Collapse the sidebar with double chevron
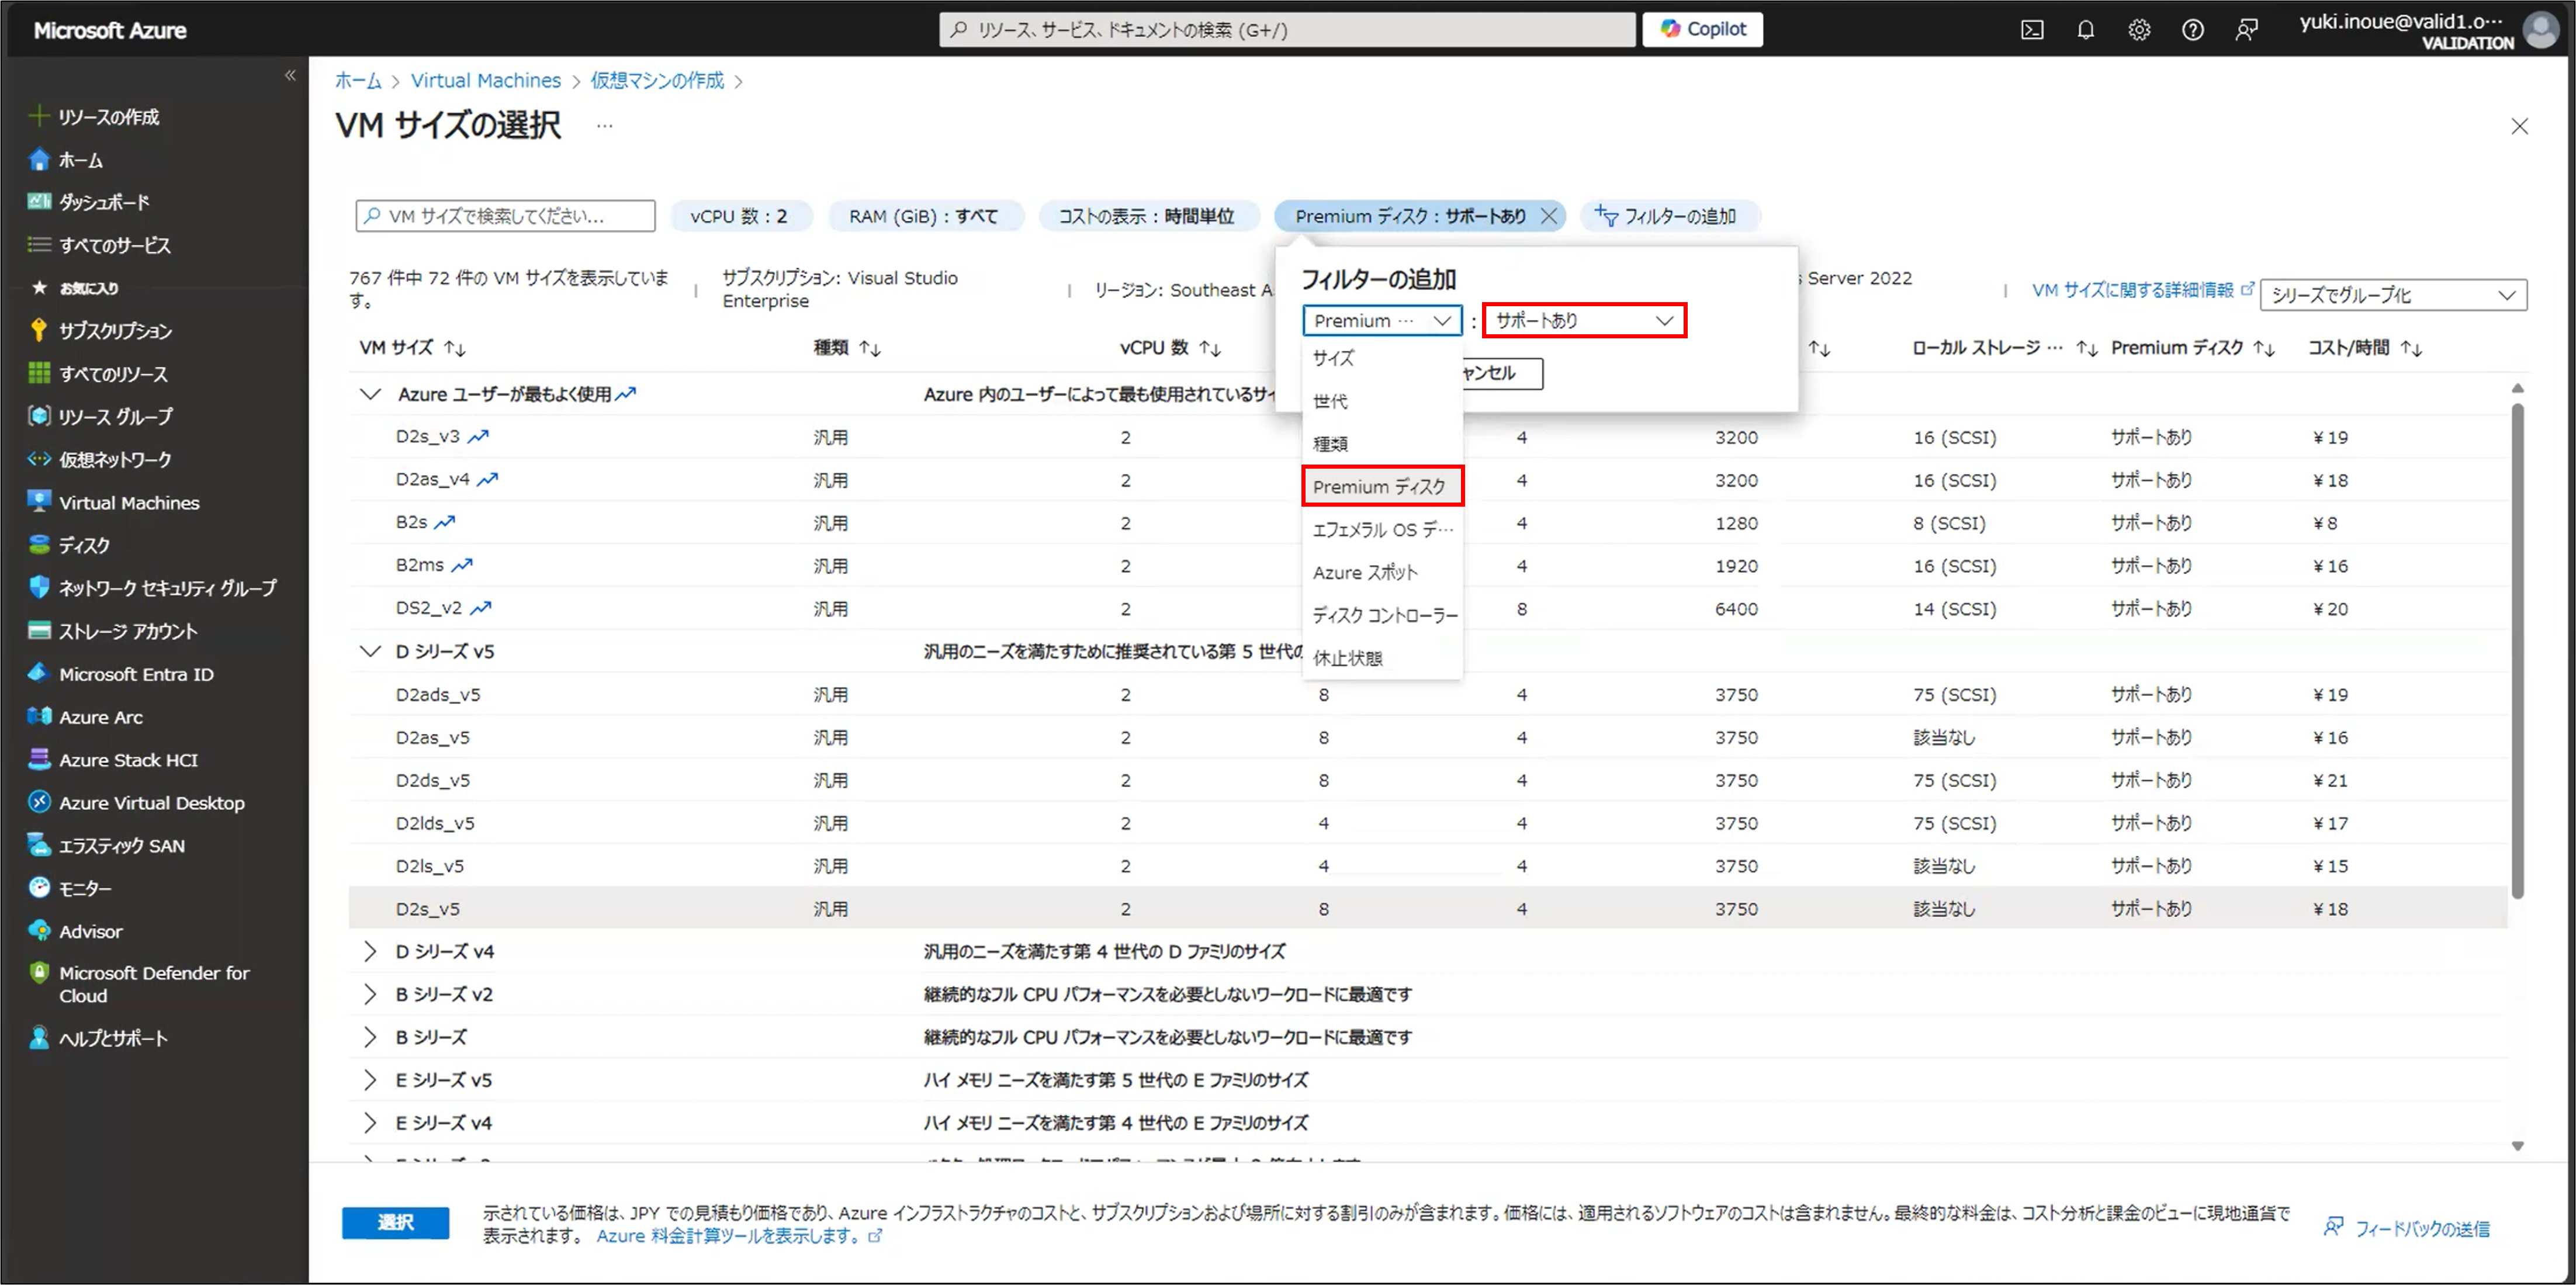The height and width of the screenshot is (1285, 2576). coord(290,75)
